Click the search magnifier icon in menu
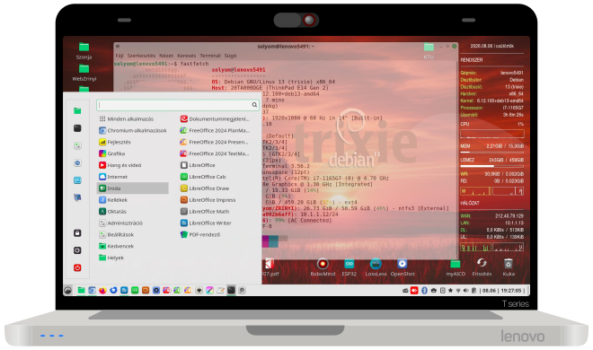This screenshot has width=593, height=350. pyautogui.click(x=254, y=105)
